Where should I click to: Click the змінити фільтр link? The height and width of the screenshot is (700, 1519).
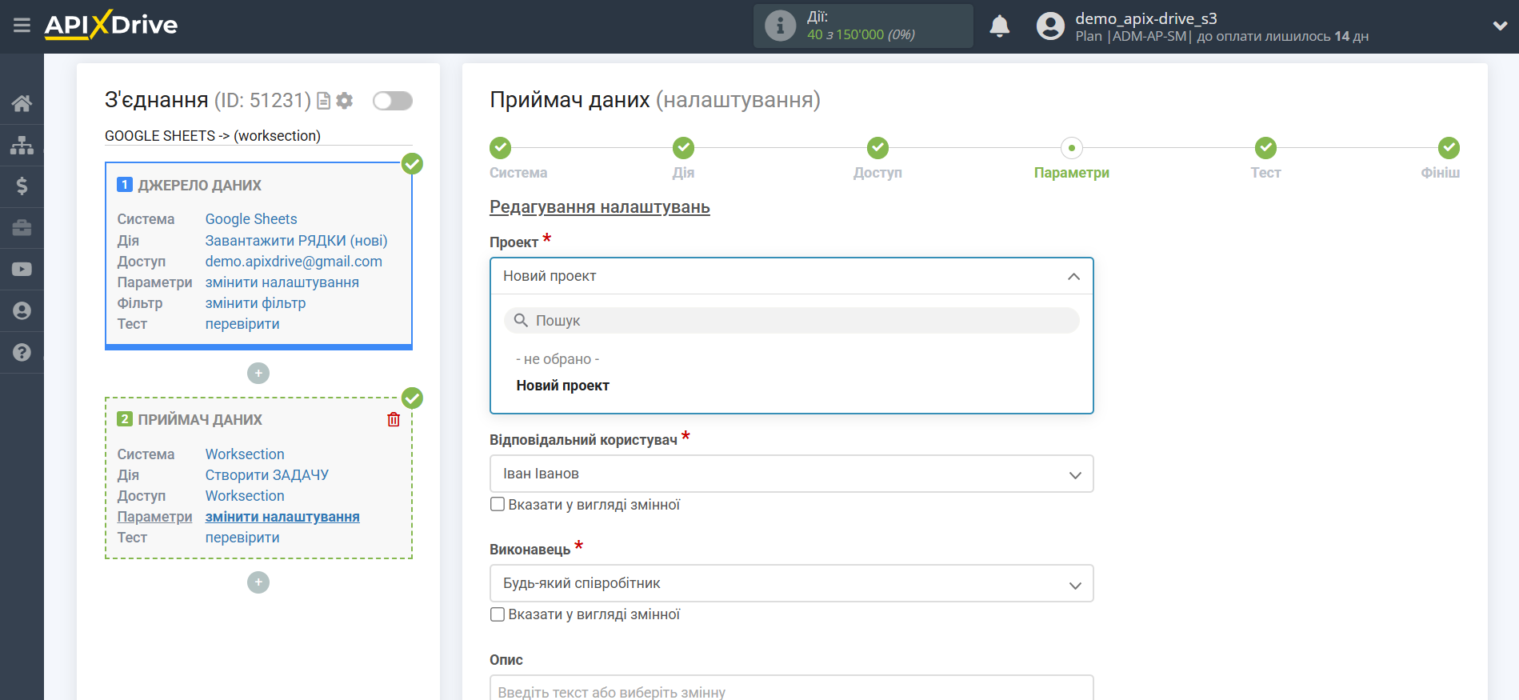255,303
